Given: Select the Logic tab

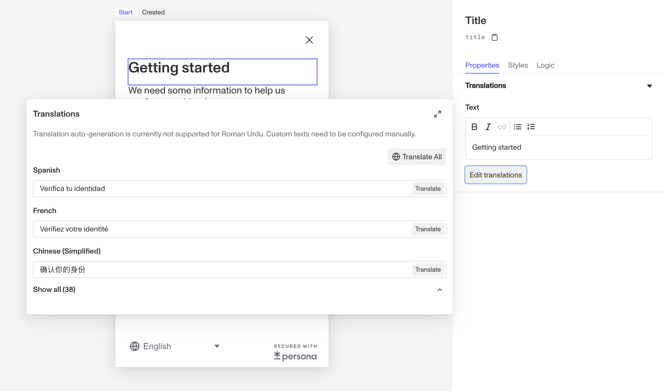Looking at the screenshot, I should 545,65.
